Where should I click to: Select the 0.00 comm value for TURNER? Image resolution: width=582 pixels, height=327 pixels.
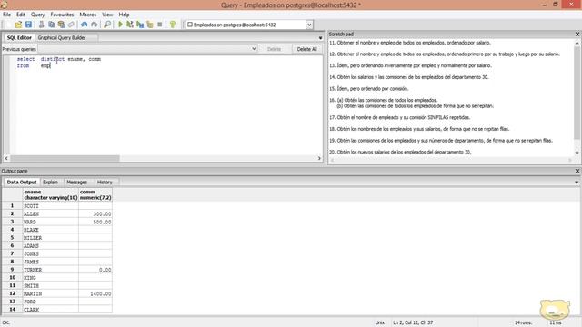pos(95,270)
